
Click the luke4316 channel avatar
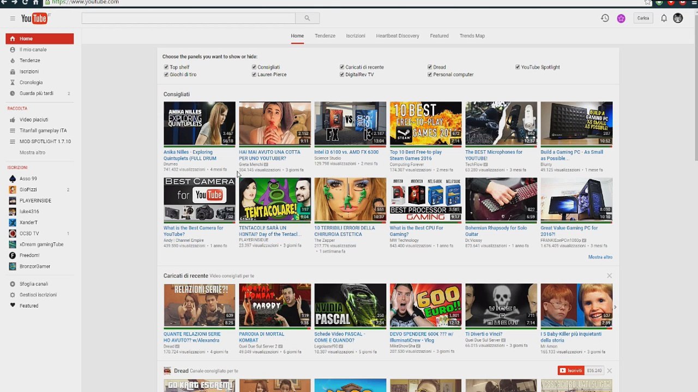coord(13,211)
